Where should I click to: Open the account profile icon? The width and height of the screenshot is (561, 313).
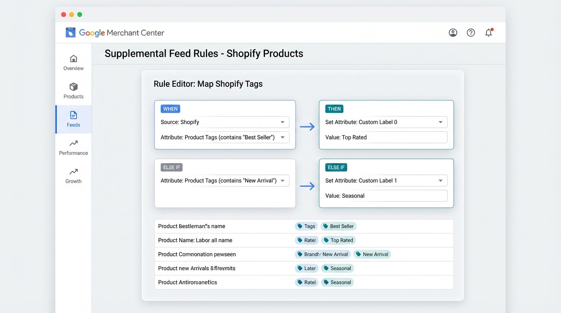click(x=453, y=32)
